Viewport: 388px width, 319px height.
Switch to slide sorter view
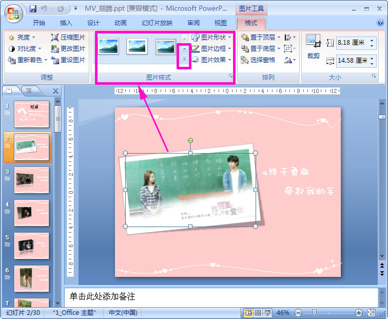[258, 313]
